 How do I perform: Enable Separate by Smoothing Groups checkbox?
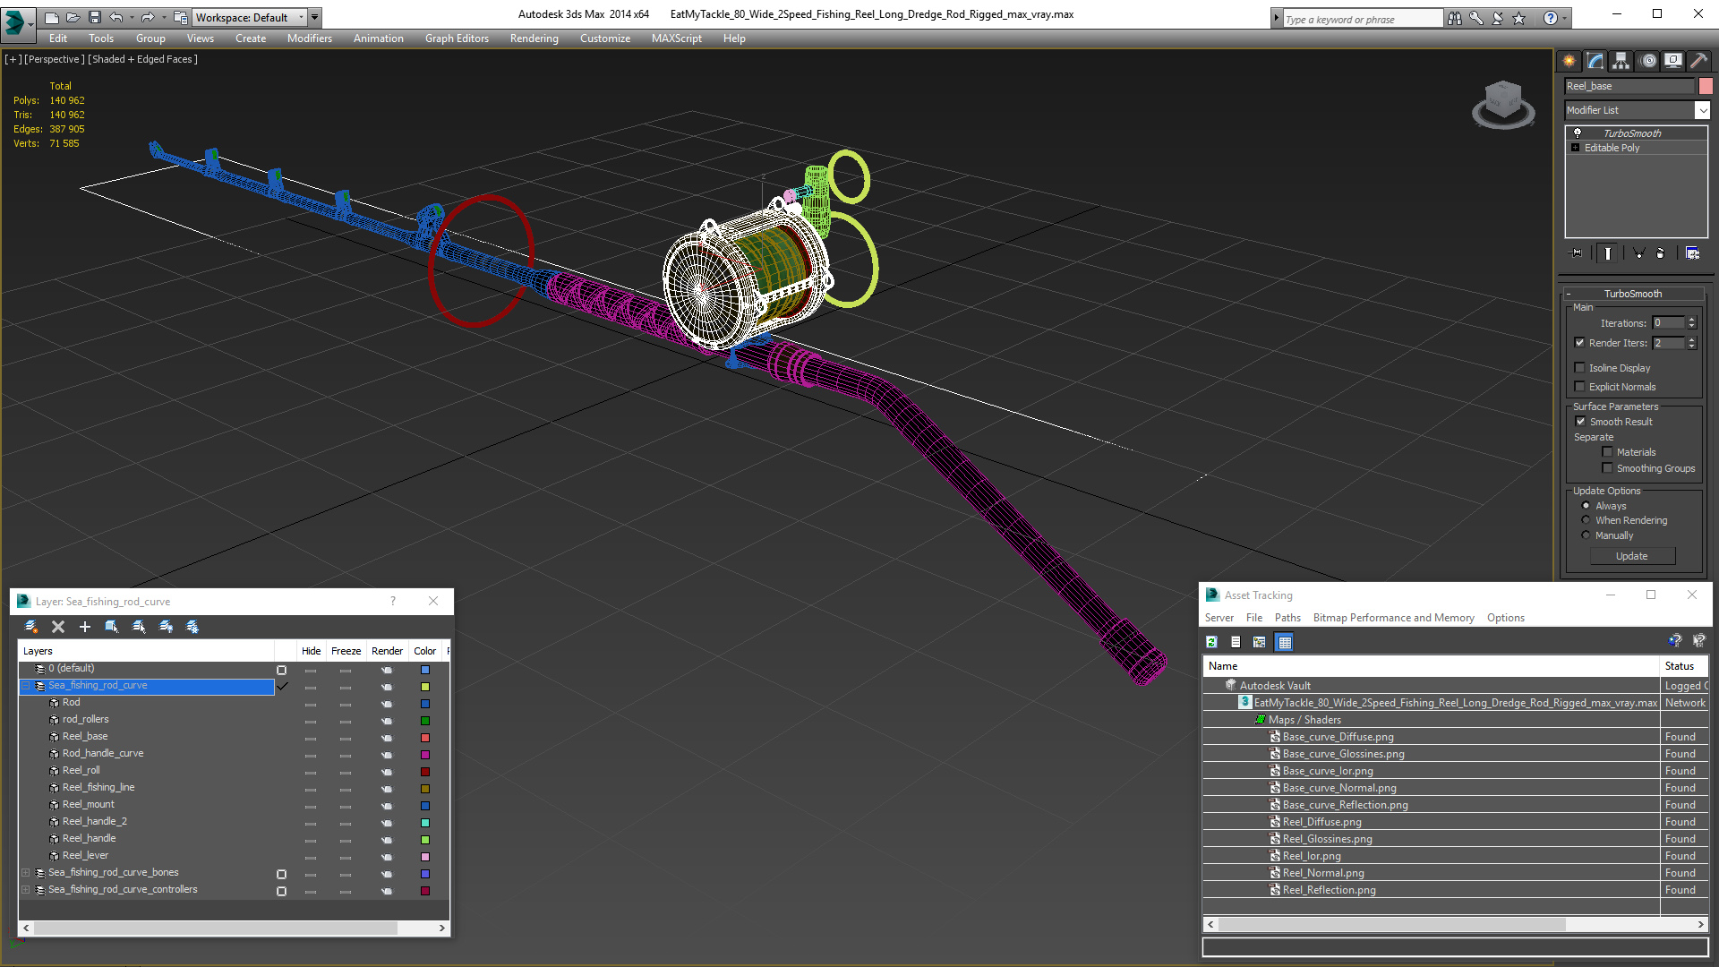pyautogui.click(x=1607, y=467)
